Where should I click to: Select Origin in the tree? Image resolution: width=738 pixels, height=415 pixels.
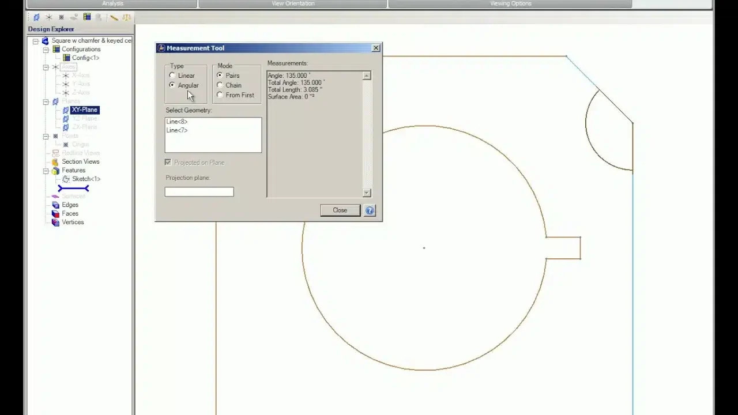point(81,144)
